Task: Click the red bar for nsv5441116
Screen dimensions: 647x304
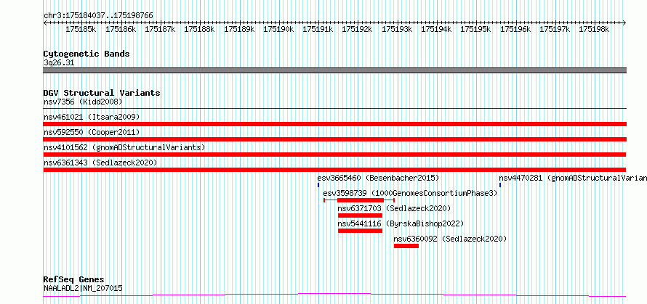Action: click(360, 231)
